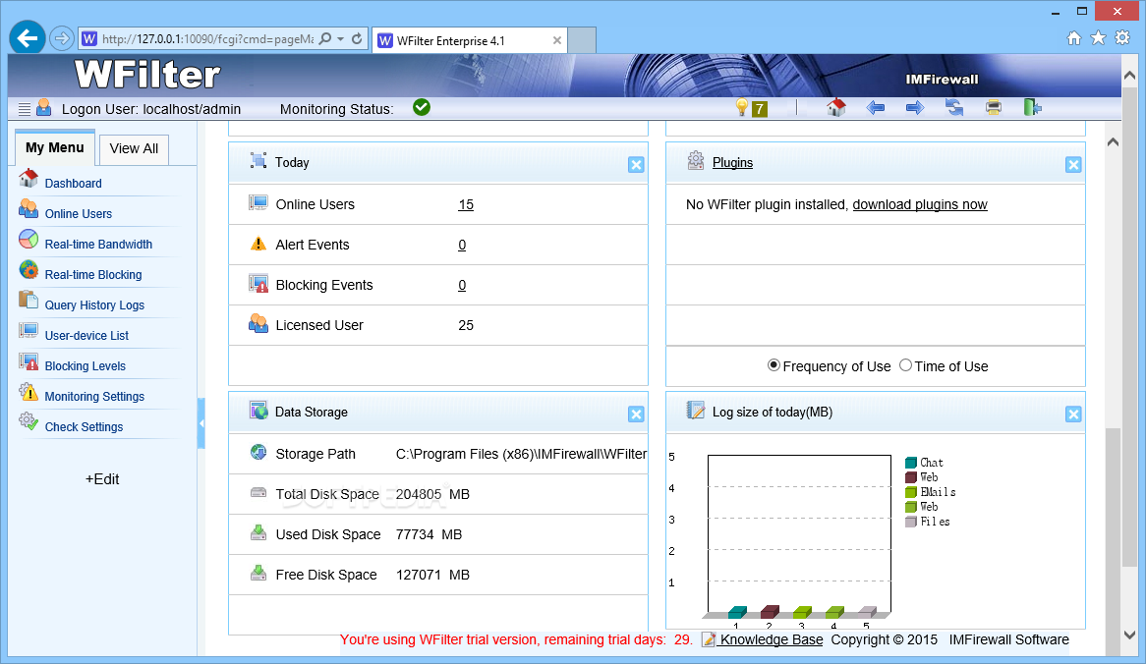Click the teal Chat legend swatch
Screen dimensions: 1146x664
(x=911, y=463)
